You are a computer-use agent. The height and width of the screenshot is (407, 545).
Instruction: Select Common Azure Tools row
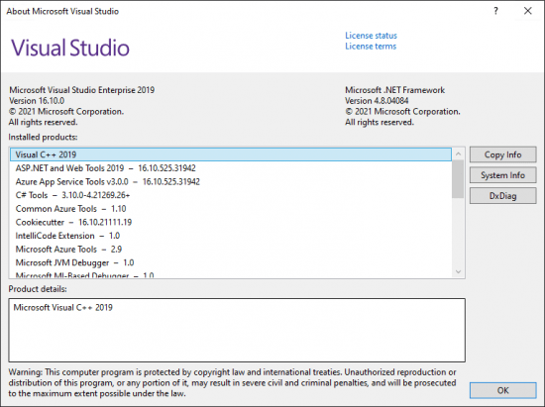[x=231, y=209]
